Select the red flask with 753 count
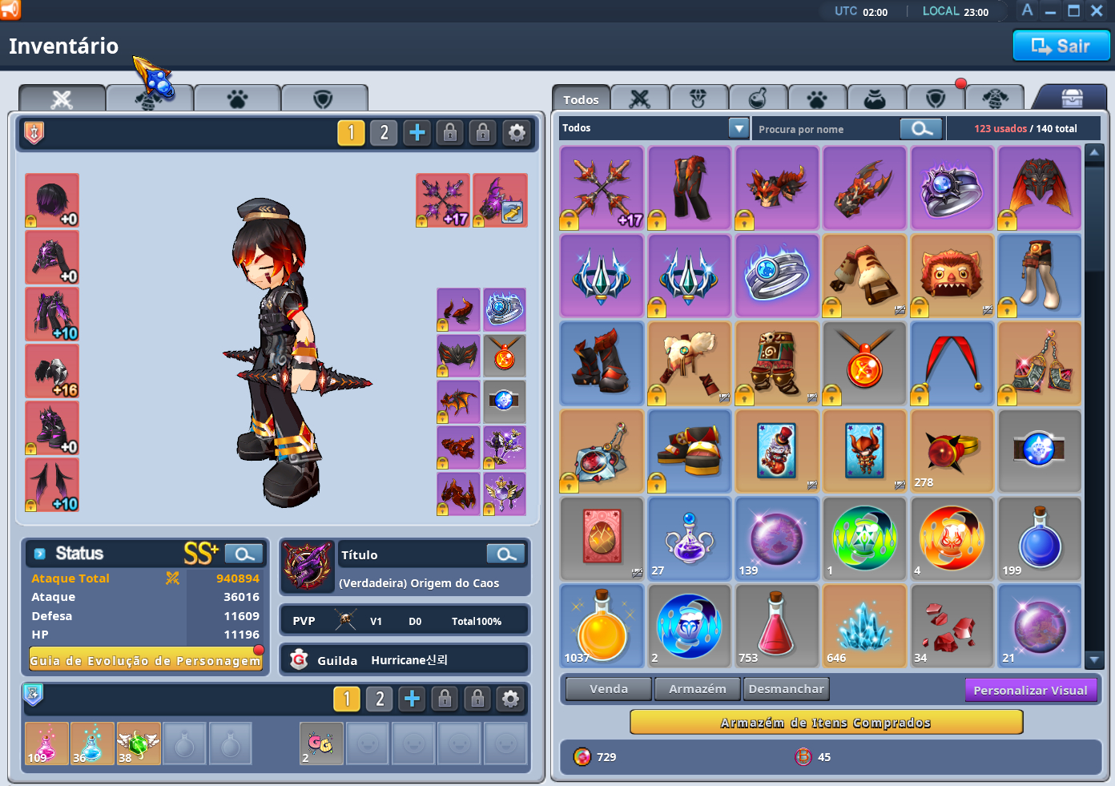 (x=777, y=627)
